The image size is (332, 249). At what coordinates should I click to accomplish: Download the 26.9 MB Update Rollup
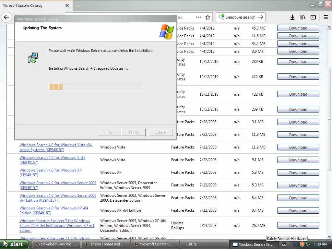point(298,226)
